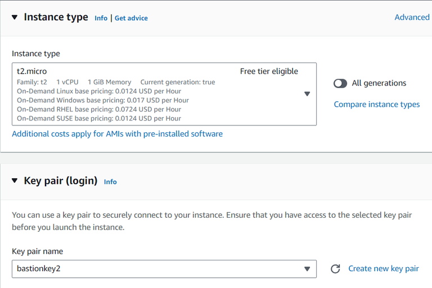Click the Get advice link
This screenshot has height=288, width=432.
(131, 18)
